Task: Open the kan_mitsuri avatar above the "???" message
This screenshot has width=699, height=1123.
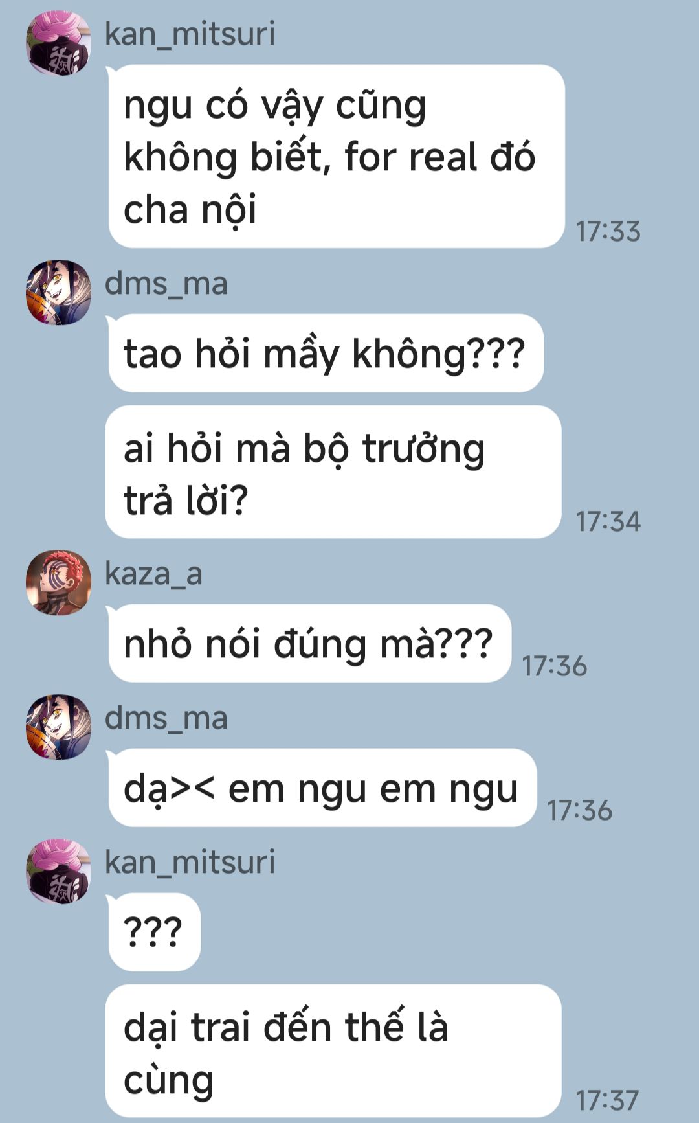Action: click(58, 872)
